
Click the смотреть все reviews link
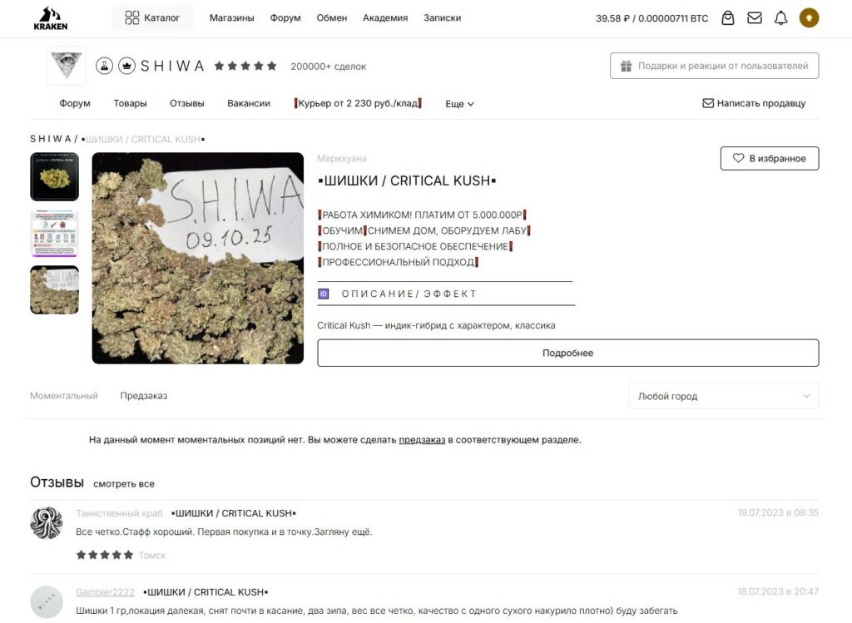click(x=124, y=484)
